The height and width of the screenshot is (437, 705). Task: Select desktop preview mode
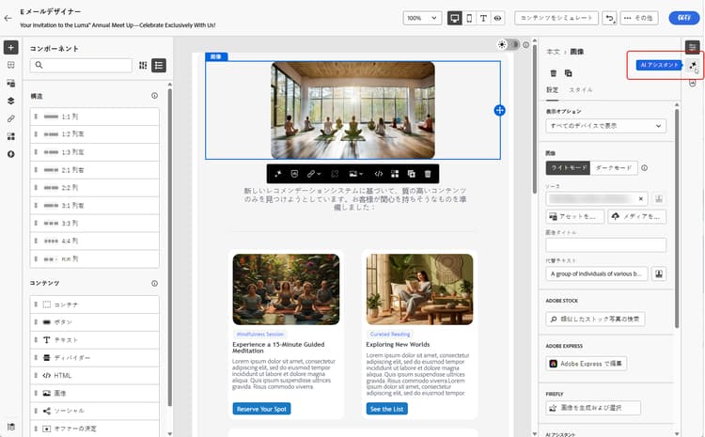click(x=455, y=18)
